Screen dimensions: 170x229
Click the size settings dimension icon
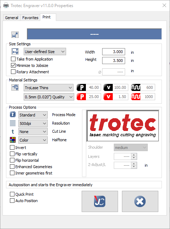15,51
